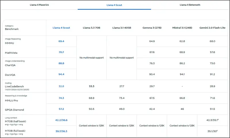This screenshot has width=230, height=138.
Task: Click Gemma 3 MMLU Pro score 67.5
Action: pos(152,98)
